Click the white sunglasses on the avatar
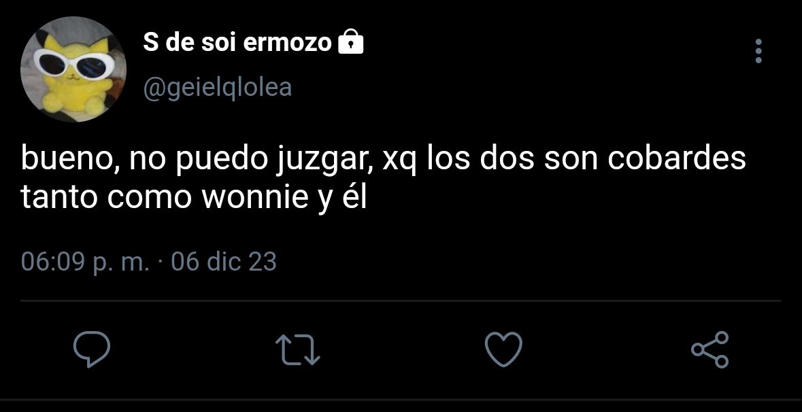Image resolution: width=802 pixels, height=412 pixels. 73,63
